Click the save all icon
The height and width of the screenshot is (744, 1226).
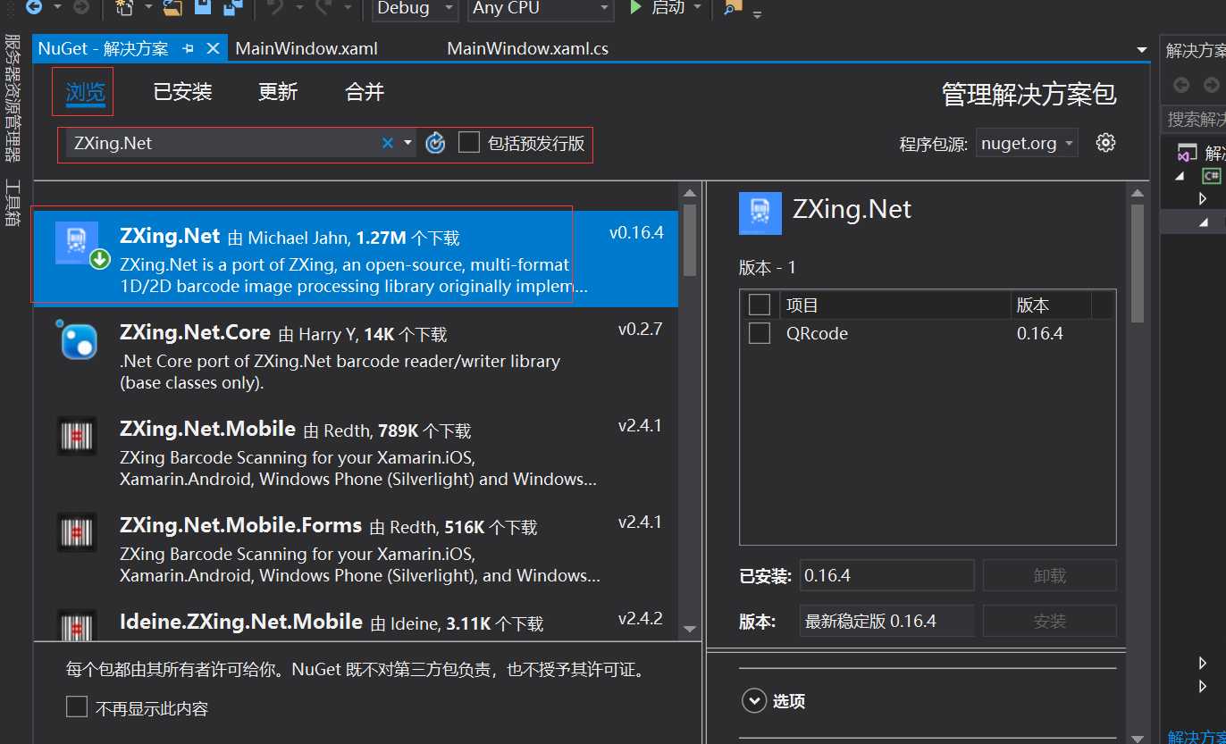click(x=233, y=8)
